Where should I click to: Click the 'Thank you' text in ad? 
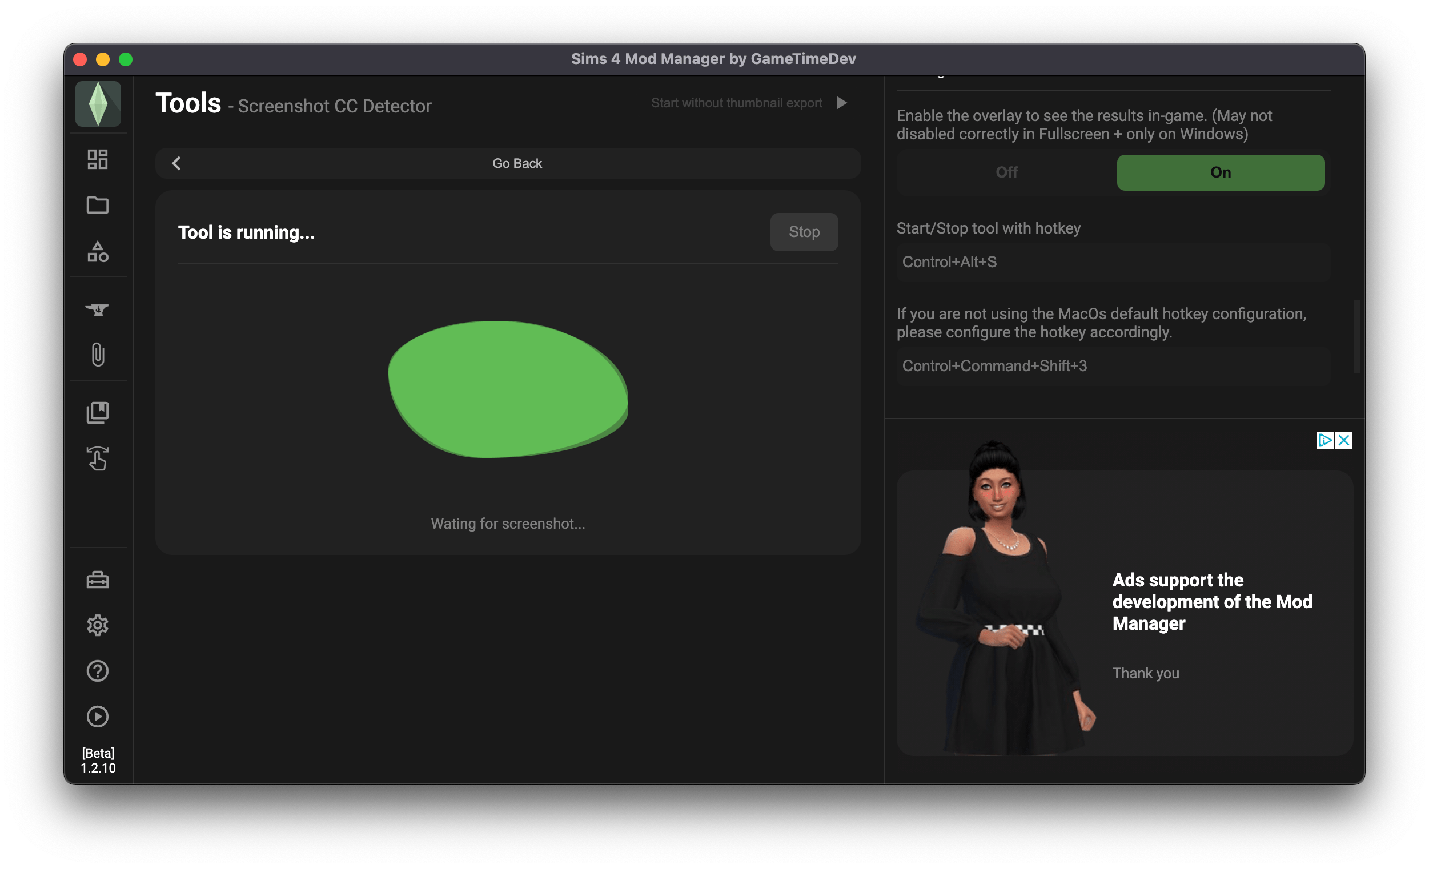click(x=1145, y=673)
